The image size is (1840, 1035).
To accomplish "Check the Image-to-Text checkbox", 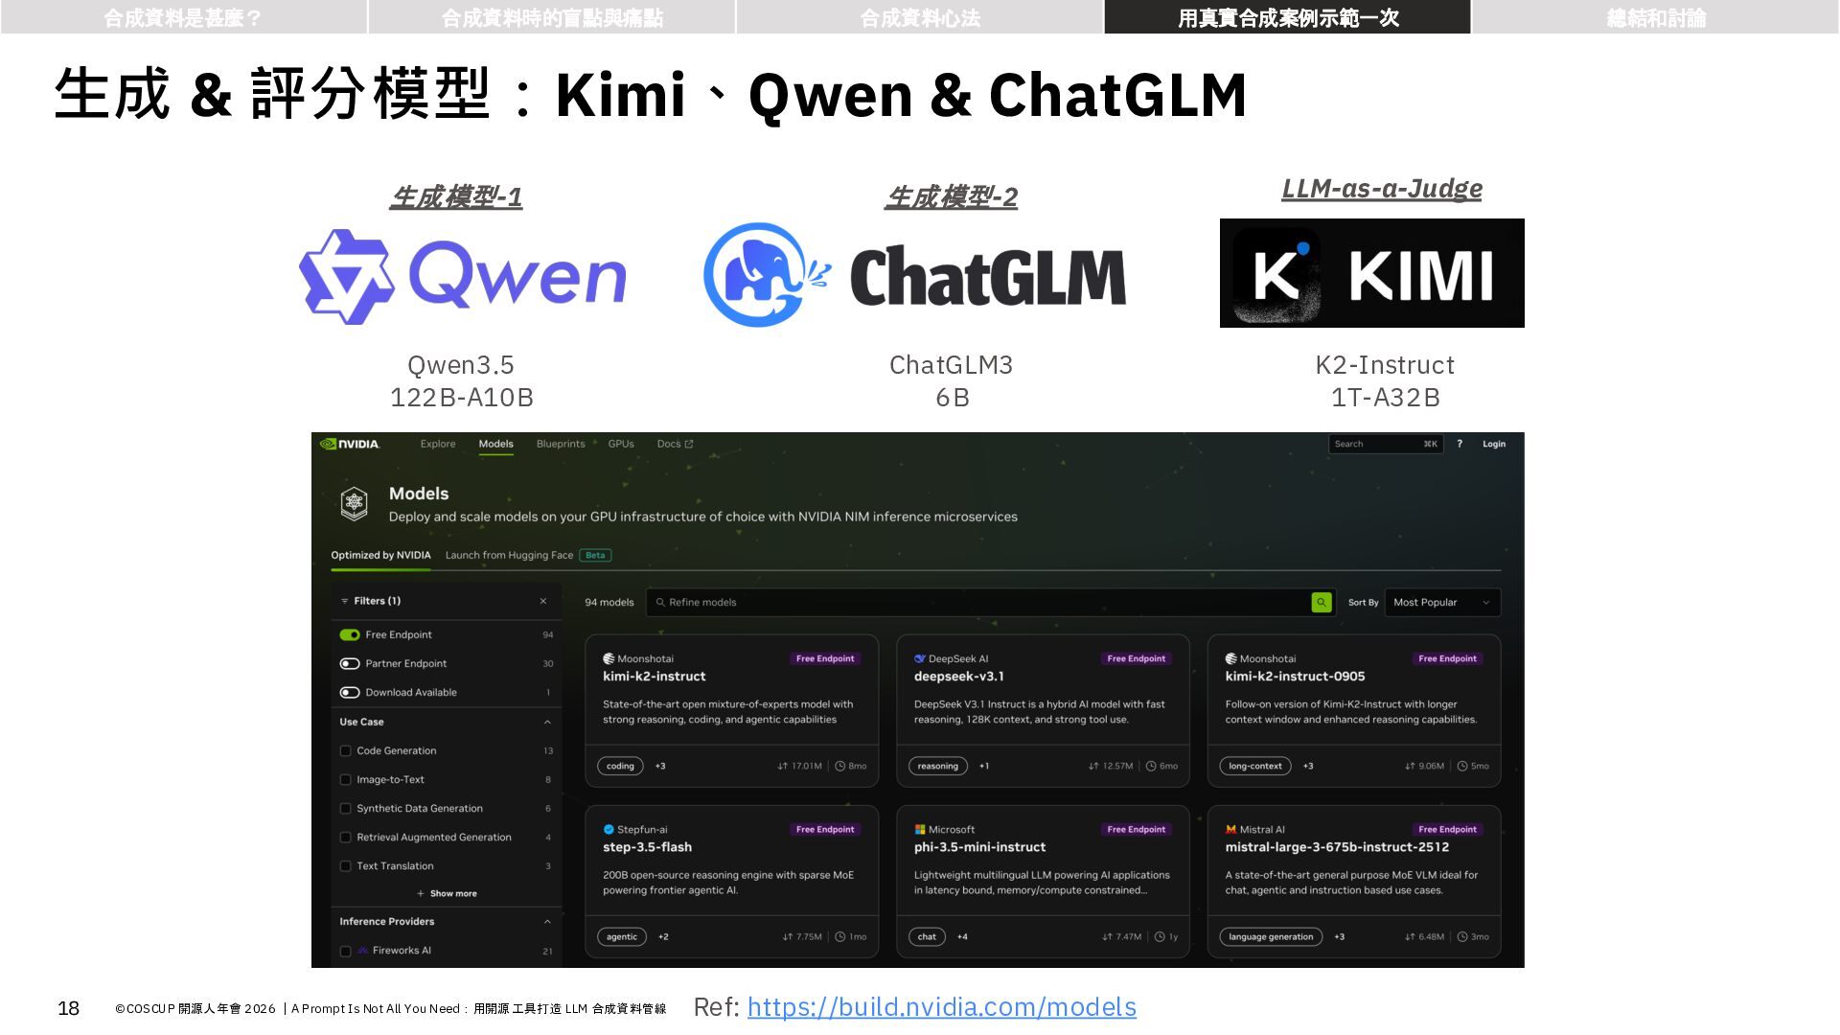I will (346, 779).
